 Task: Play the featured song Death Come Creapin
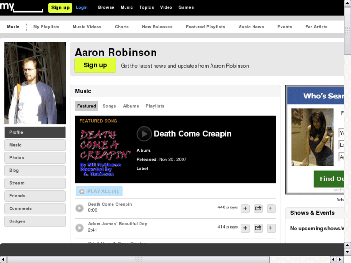click(x=144, y=134)
